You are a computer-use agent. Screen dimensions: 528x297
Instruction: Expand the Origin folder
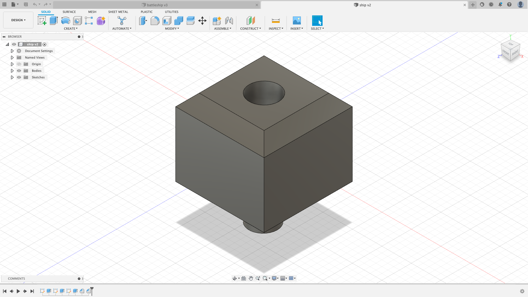(12, 64)
